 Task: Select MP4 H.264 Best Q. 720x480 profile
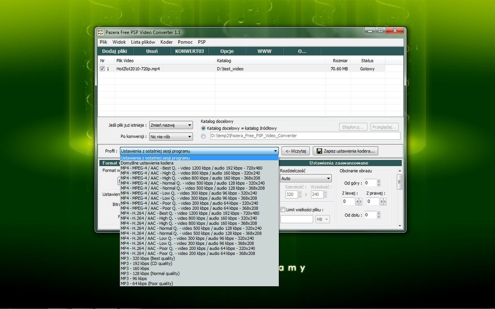click(199, 213)
